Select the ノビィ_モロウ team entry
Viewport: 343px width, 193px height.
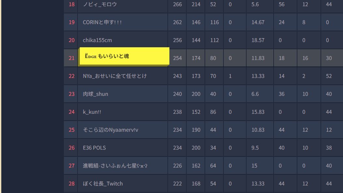point(100,4)
